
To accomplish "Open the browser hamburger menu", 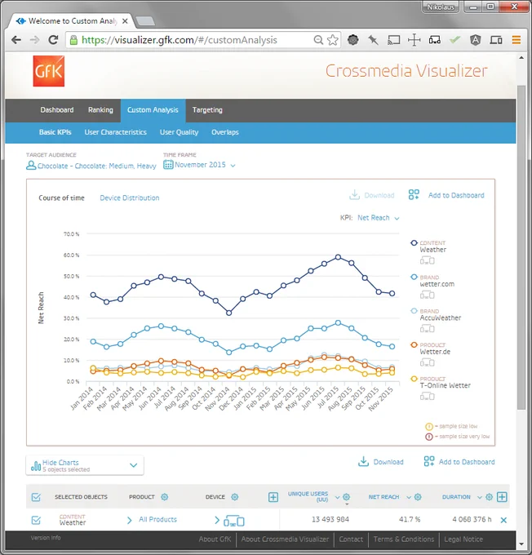I will (516, 40).
